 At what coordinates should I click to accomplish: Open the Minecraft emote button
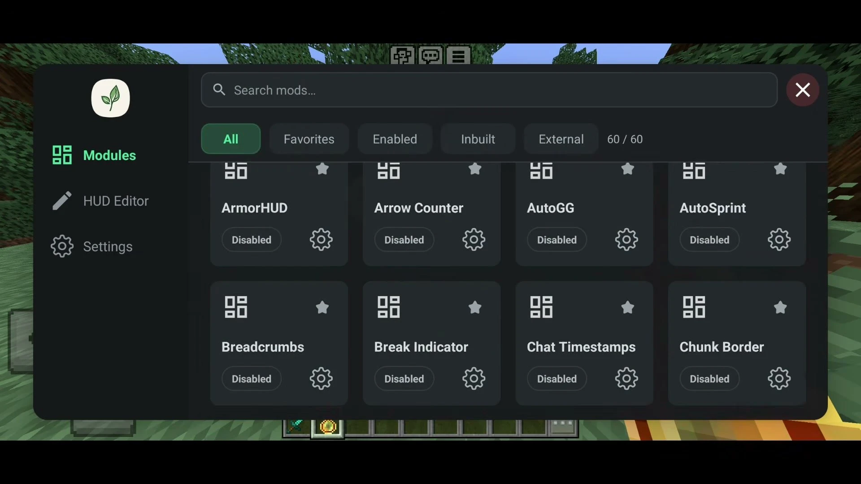(x=402, y=56)
